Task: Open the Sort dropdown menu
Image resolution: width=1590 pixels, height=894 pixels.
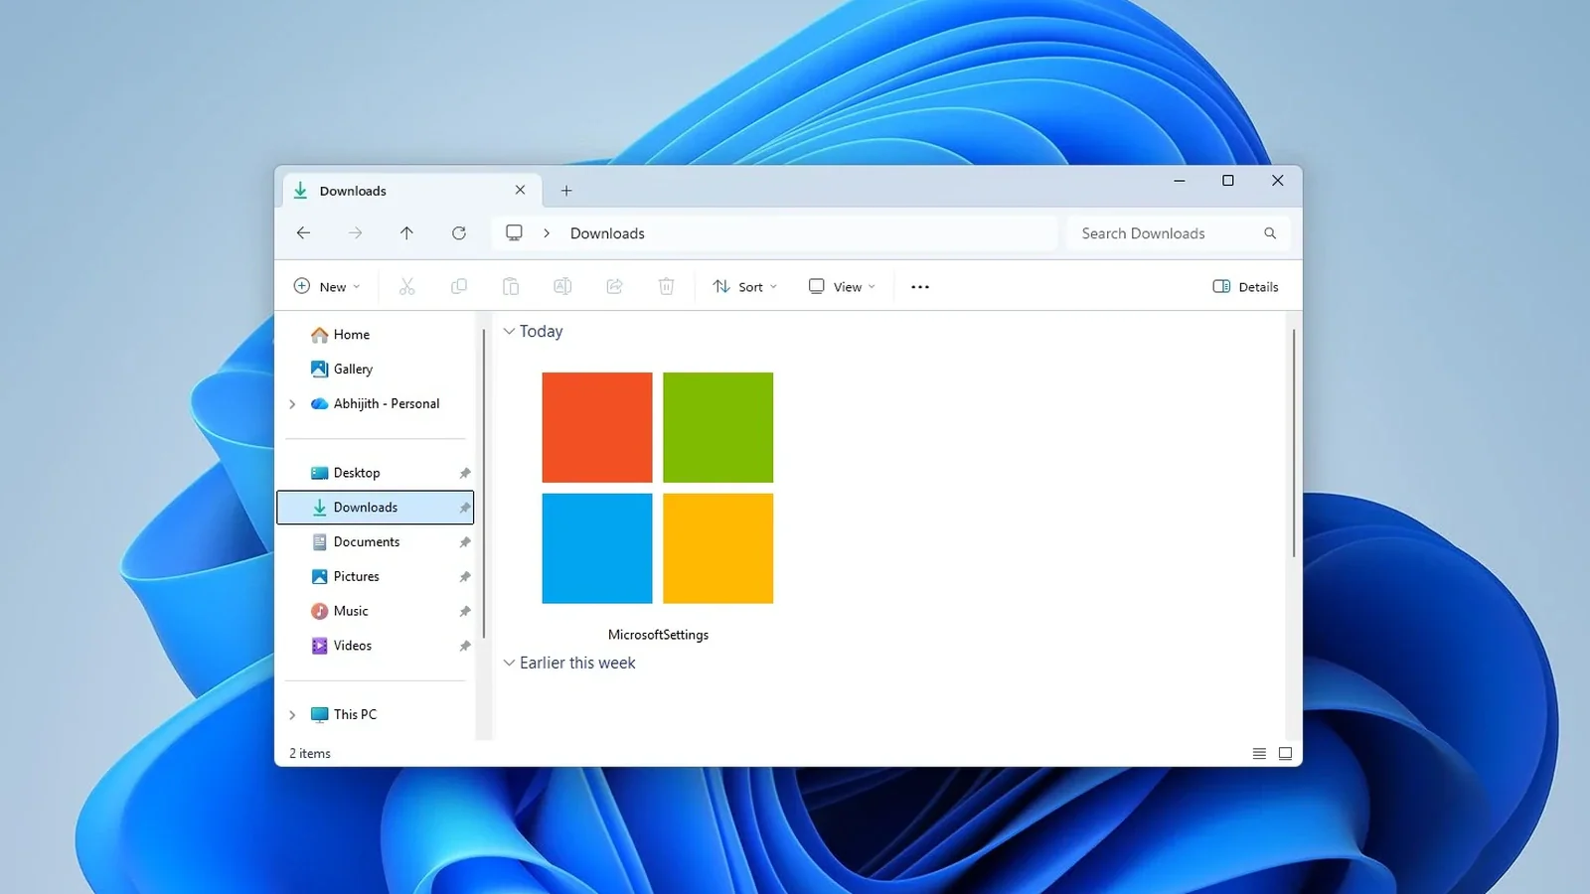Action: tap(745, 286)
